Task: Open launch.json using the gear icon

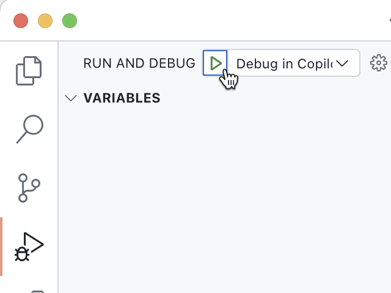Action: pos(379,63)
